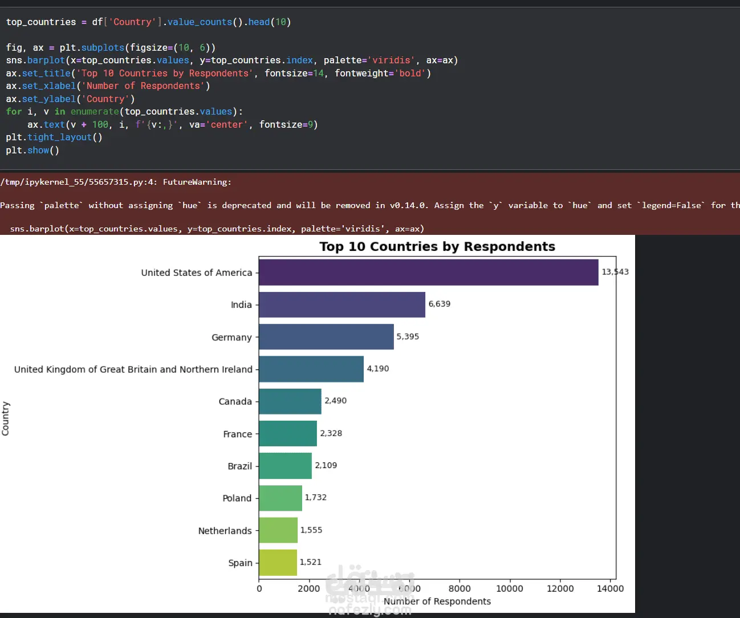Click the top_countries assignment code line

tap(148, 22)
